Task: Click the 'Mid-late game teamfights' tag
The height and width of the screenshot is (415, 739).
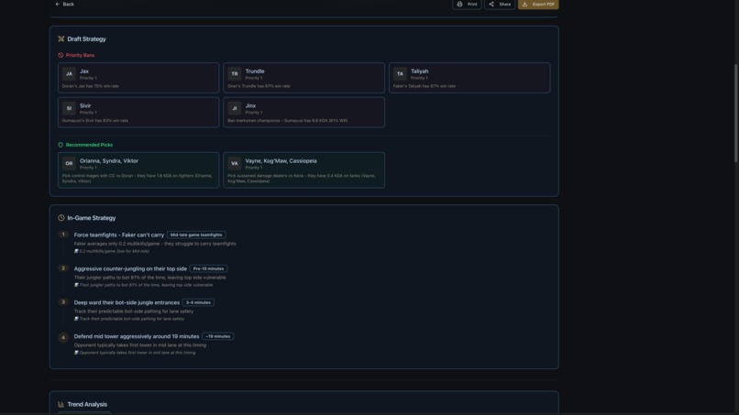Action: (196, 235)
